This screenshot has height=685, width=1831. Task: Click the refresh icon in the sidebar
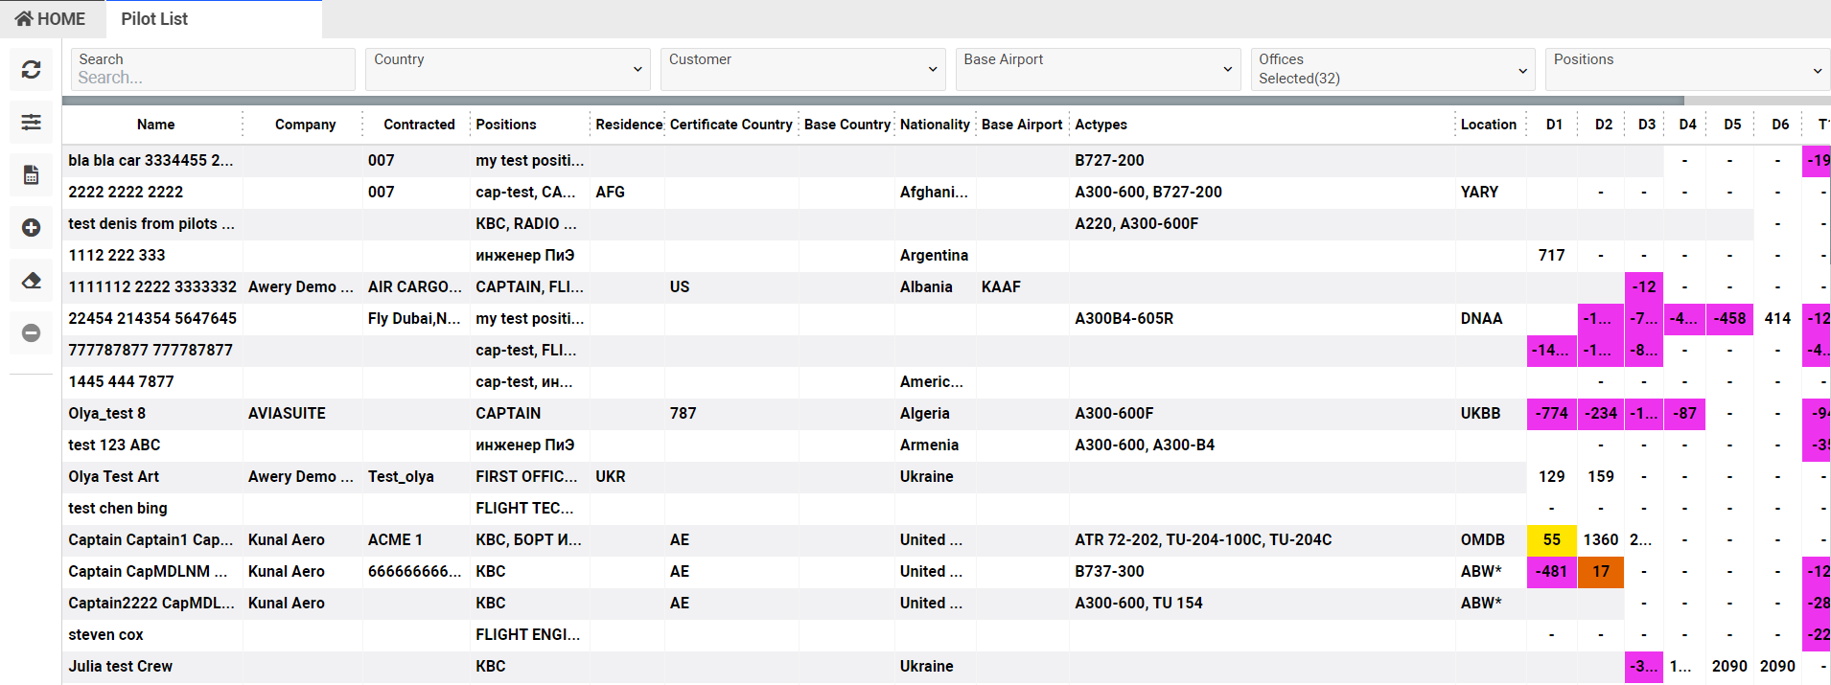[x=31, y=70]
